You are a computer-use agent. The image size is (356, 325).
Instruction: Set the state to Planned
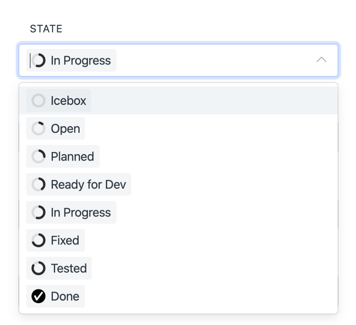(x=72, y=156)
